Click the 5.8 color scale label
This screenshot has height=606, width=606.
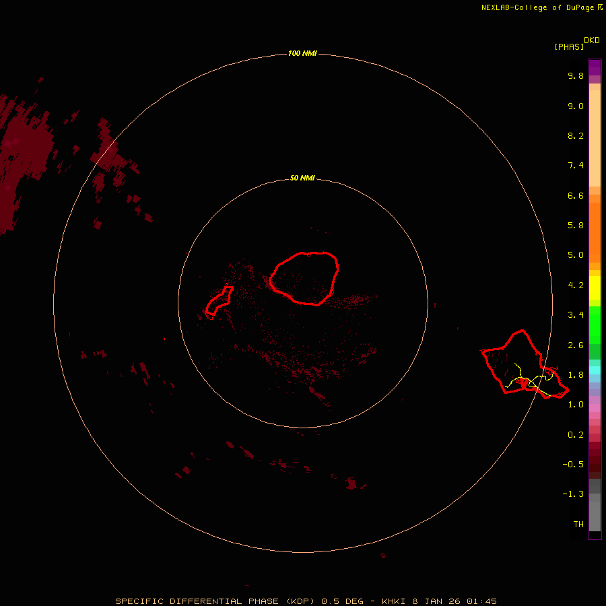(576, 226)
